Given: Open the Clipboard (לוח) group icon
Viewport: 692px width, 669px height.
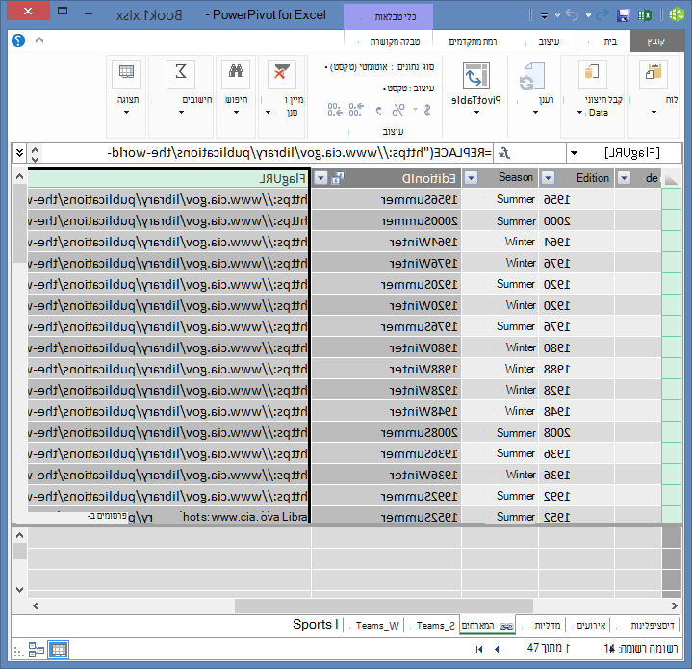Looking at the screenshot, I should coord(654,74).
